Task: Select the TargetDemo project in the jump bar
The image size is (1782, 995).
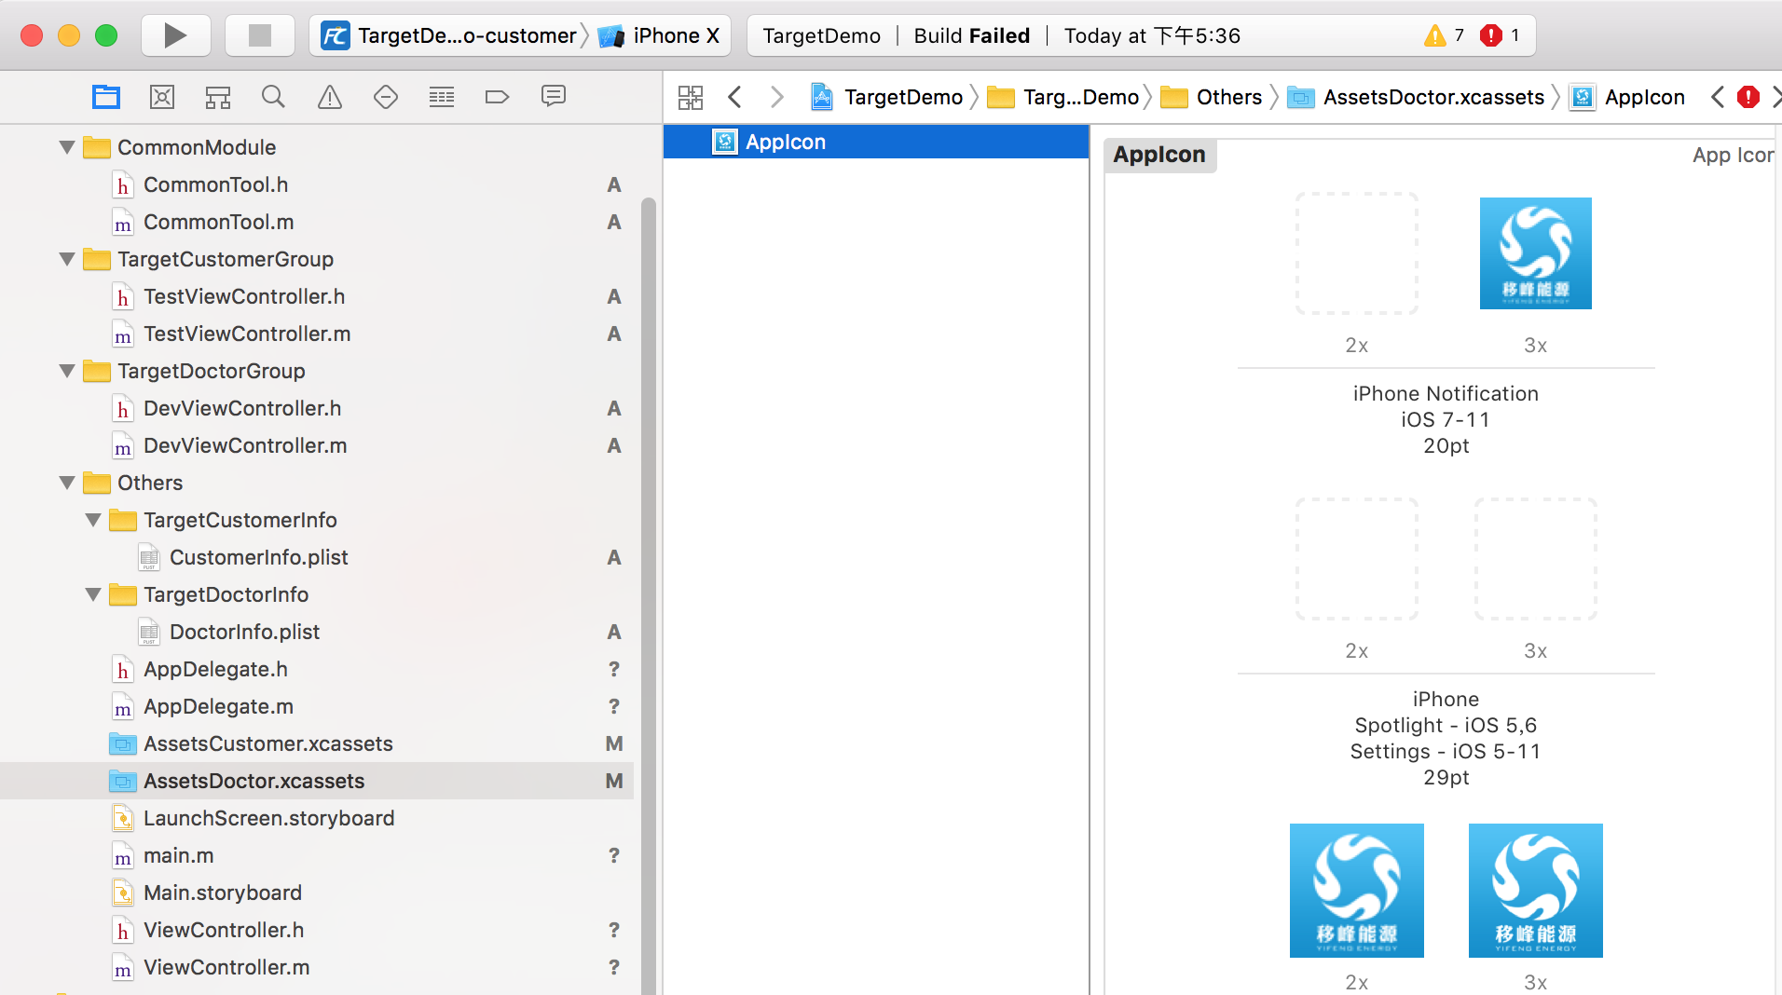Action: point(887,97)
